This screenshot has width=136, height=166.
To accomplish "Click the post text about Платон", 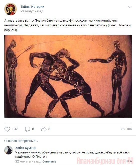I will [x=67, y=25].
